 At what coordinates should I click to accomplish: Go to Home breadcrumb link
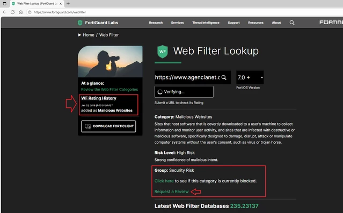coord(89,35)
